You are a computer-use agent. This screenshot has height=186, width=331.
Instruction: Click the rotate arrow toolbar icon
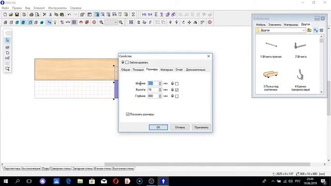[x=184, y=22]
